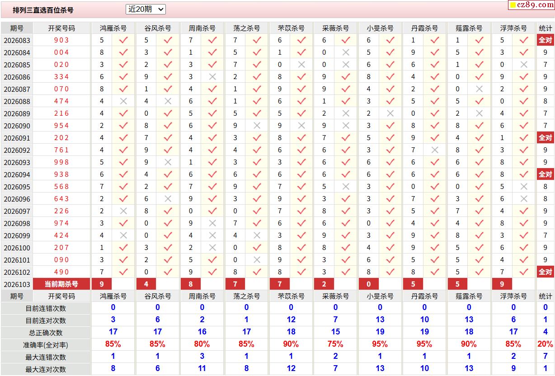Click the 全对 badge in row 2026102
555x376 pixels.
(x=545, y=272)
